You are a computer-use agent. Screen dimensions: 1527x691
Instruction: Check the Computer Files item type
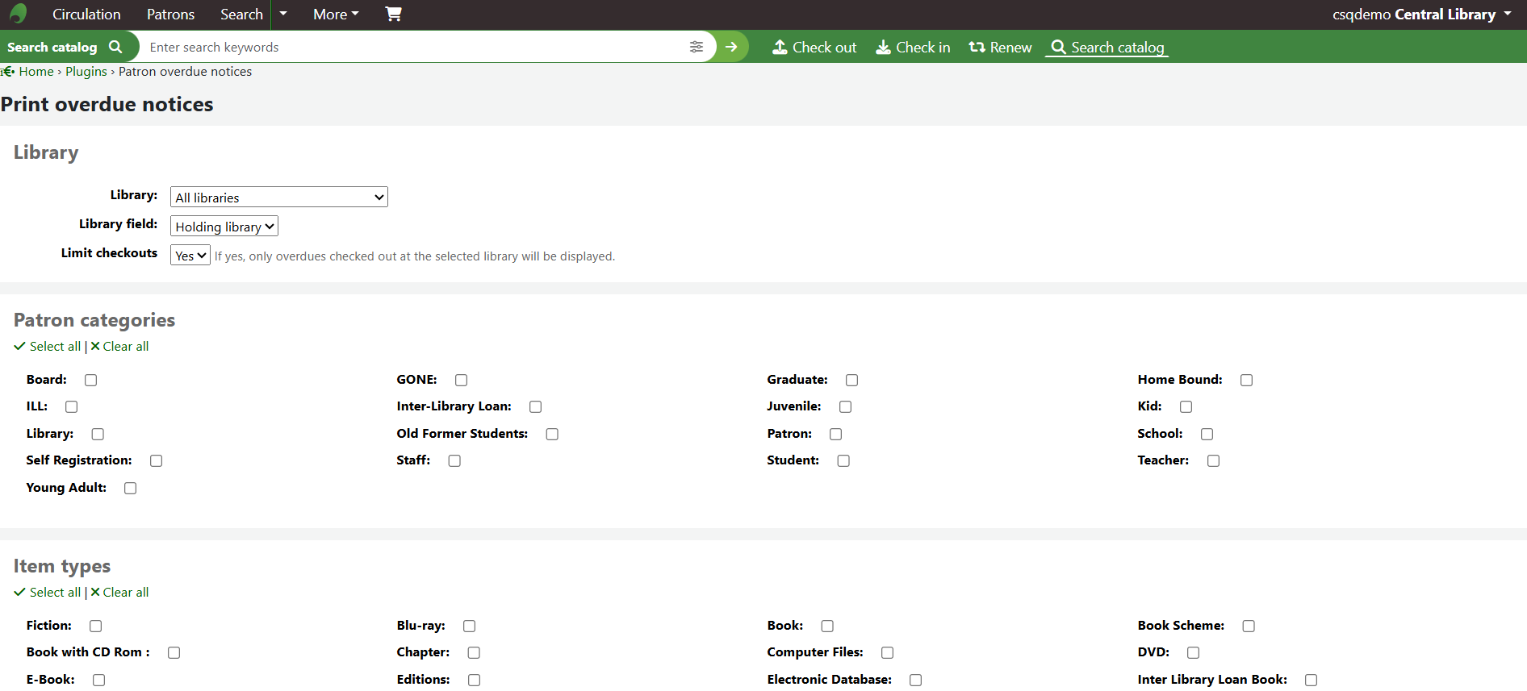(888, 653)
